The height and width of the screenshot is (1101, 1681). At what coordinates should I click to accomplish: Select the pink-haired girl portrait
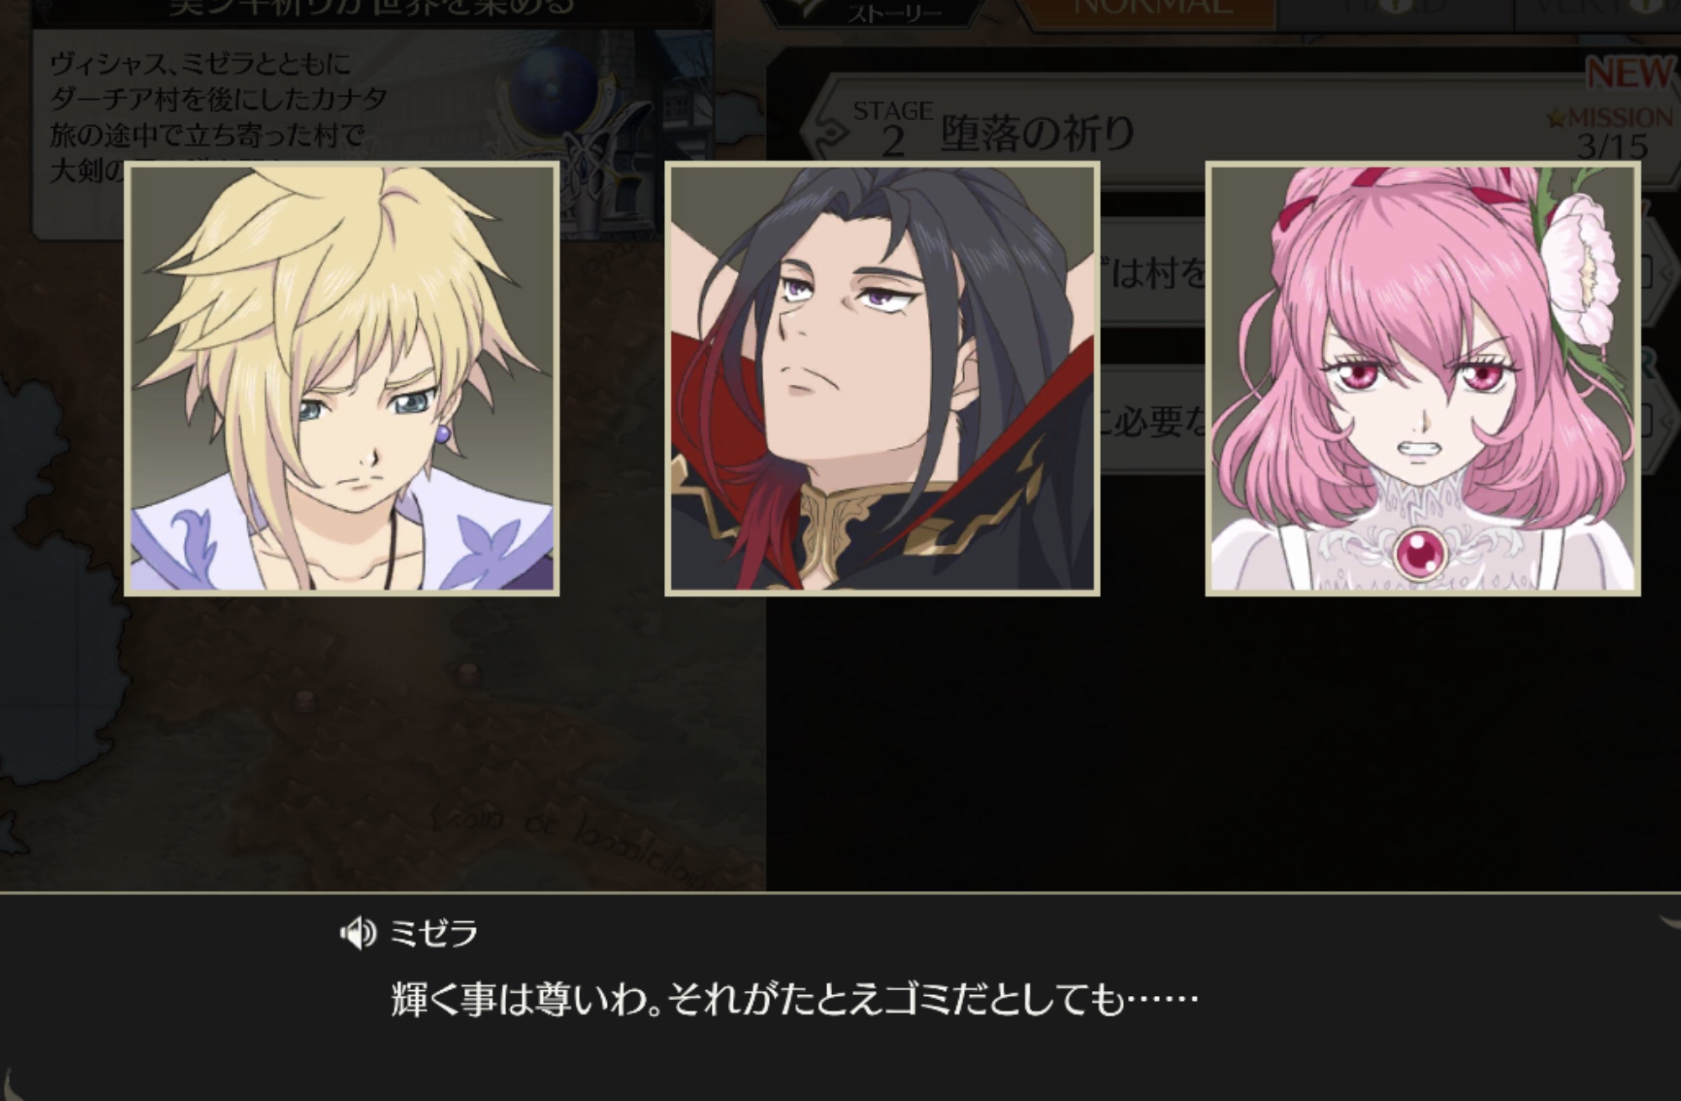[x=1423, y=379]
